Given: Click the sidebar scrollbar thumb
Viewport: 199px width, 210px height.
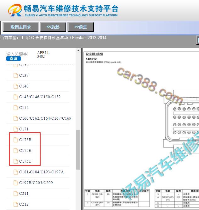Looking at the screenshot, I should pos(78,150).
